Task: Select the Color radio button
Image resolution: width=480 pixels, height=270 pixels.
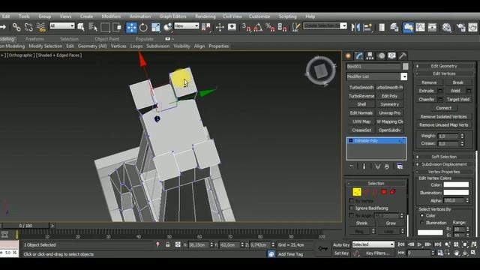Action: point(421,215)
